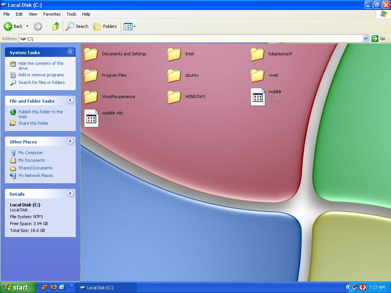Click the Publish to Web globe icon

point(13,113)
